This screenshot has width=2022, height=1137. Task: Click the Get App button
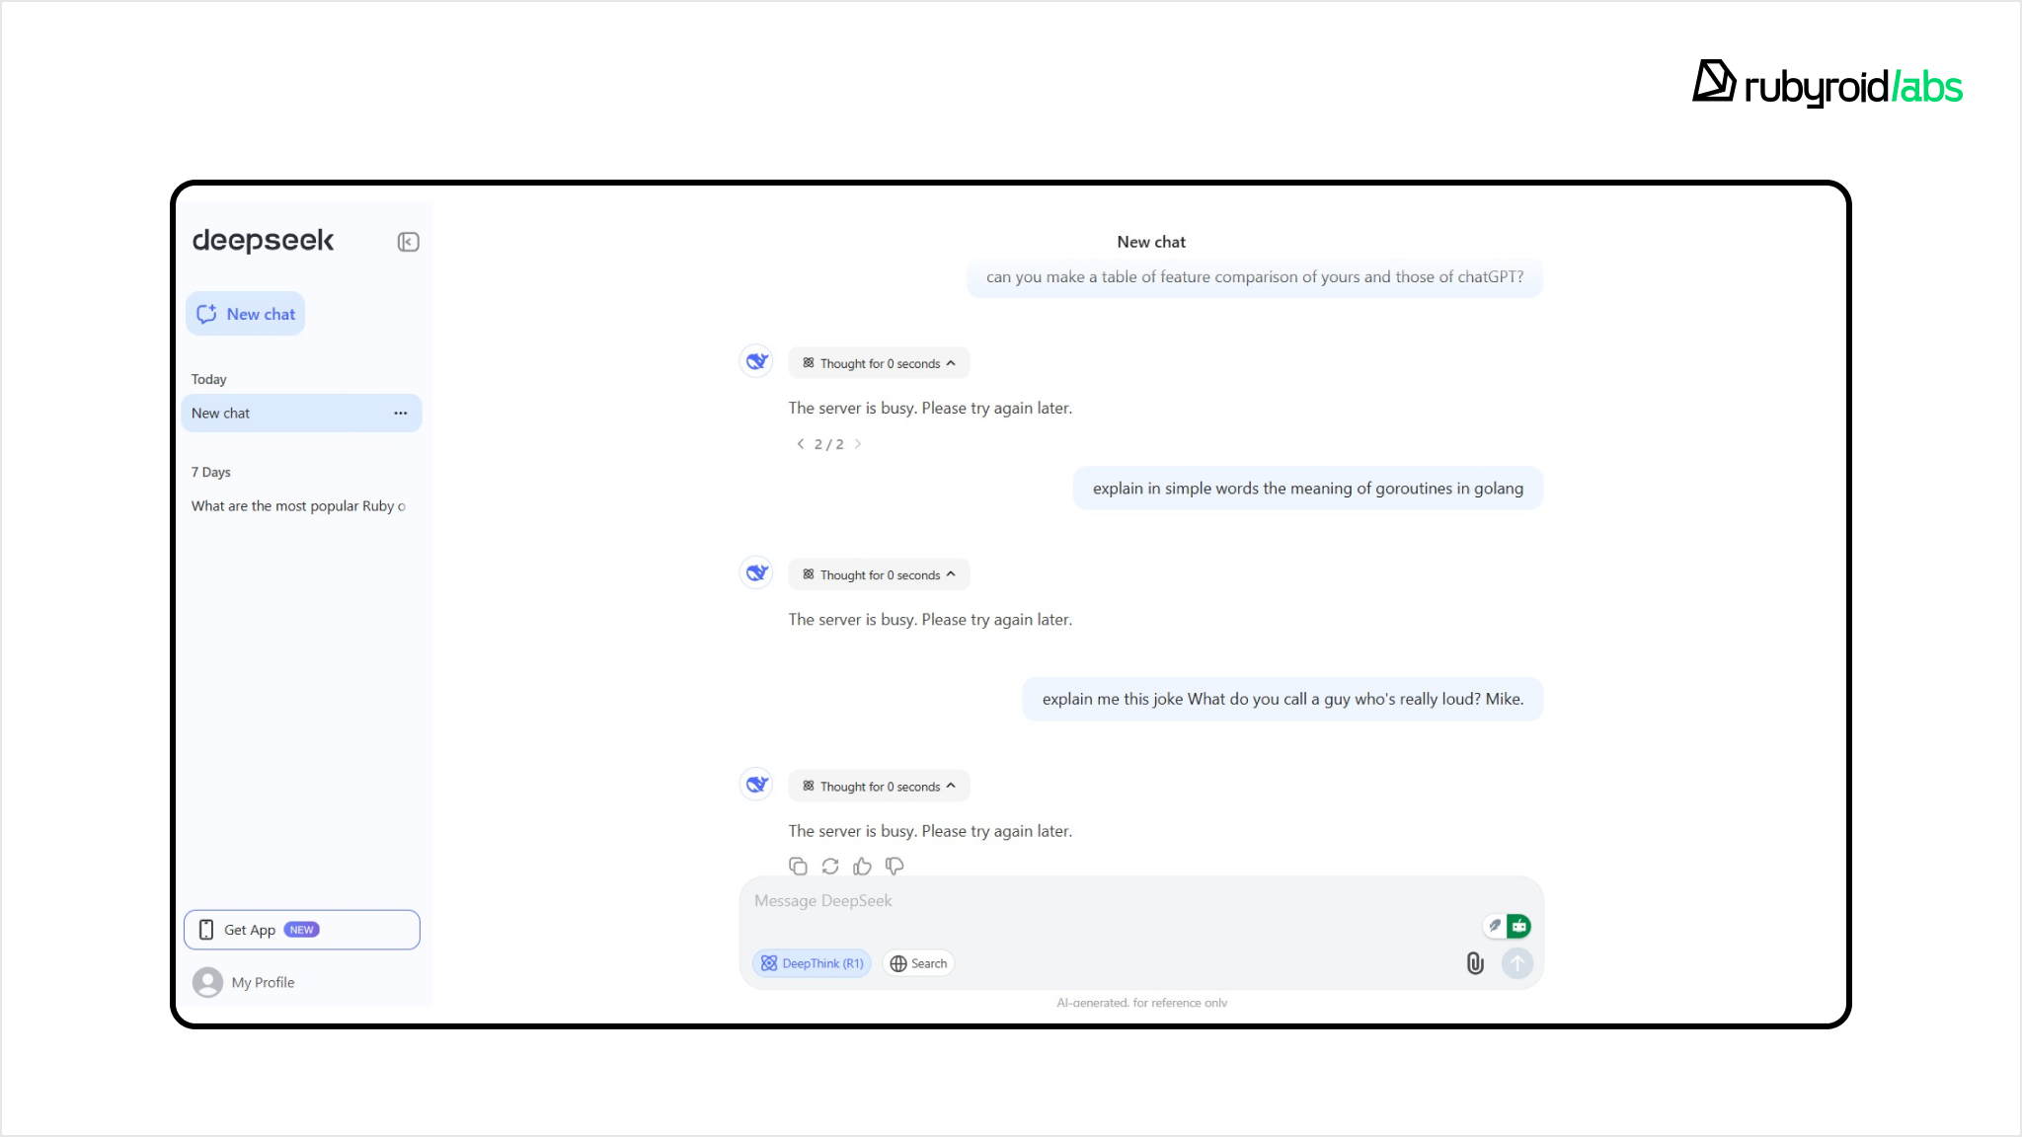point(301,930)
